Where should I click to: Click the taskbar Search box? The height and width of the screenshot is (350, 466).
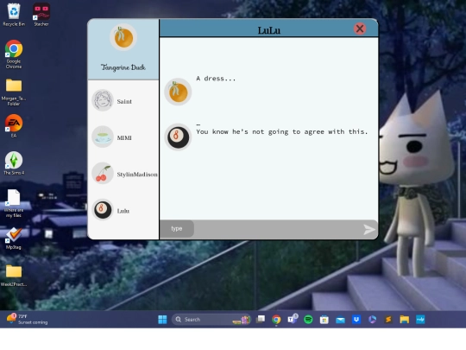pyautogui.click(x=211, y=320)
